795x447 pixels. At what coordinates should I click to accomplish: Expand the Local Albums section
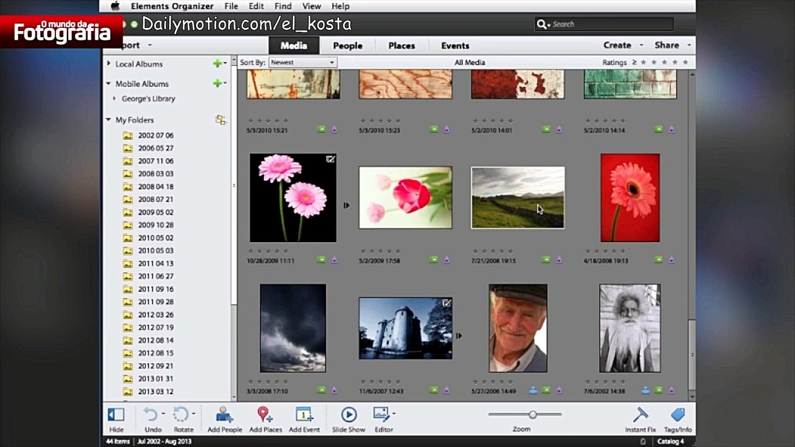tap(109, 63)
